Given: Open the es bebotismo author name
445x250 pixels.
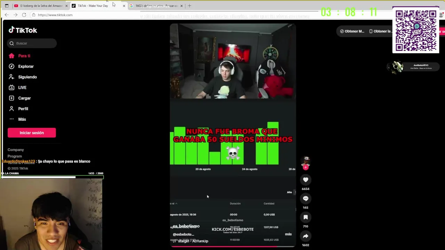Looking at the screenshot, I should coord(186,226).
